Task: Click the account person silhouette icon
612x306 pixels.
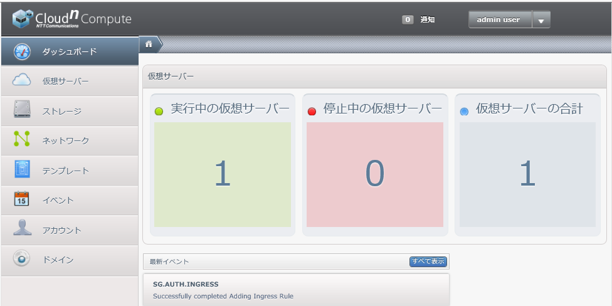Action: pos(22,229)
